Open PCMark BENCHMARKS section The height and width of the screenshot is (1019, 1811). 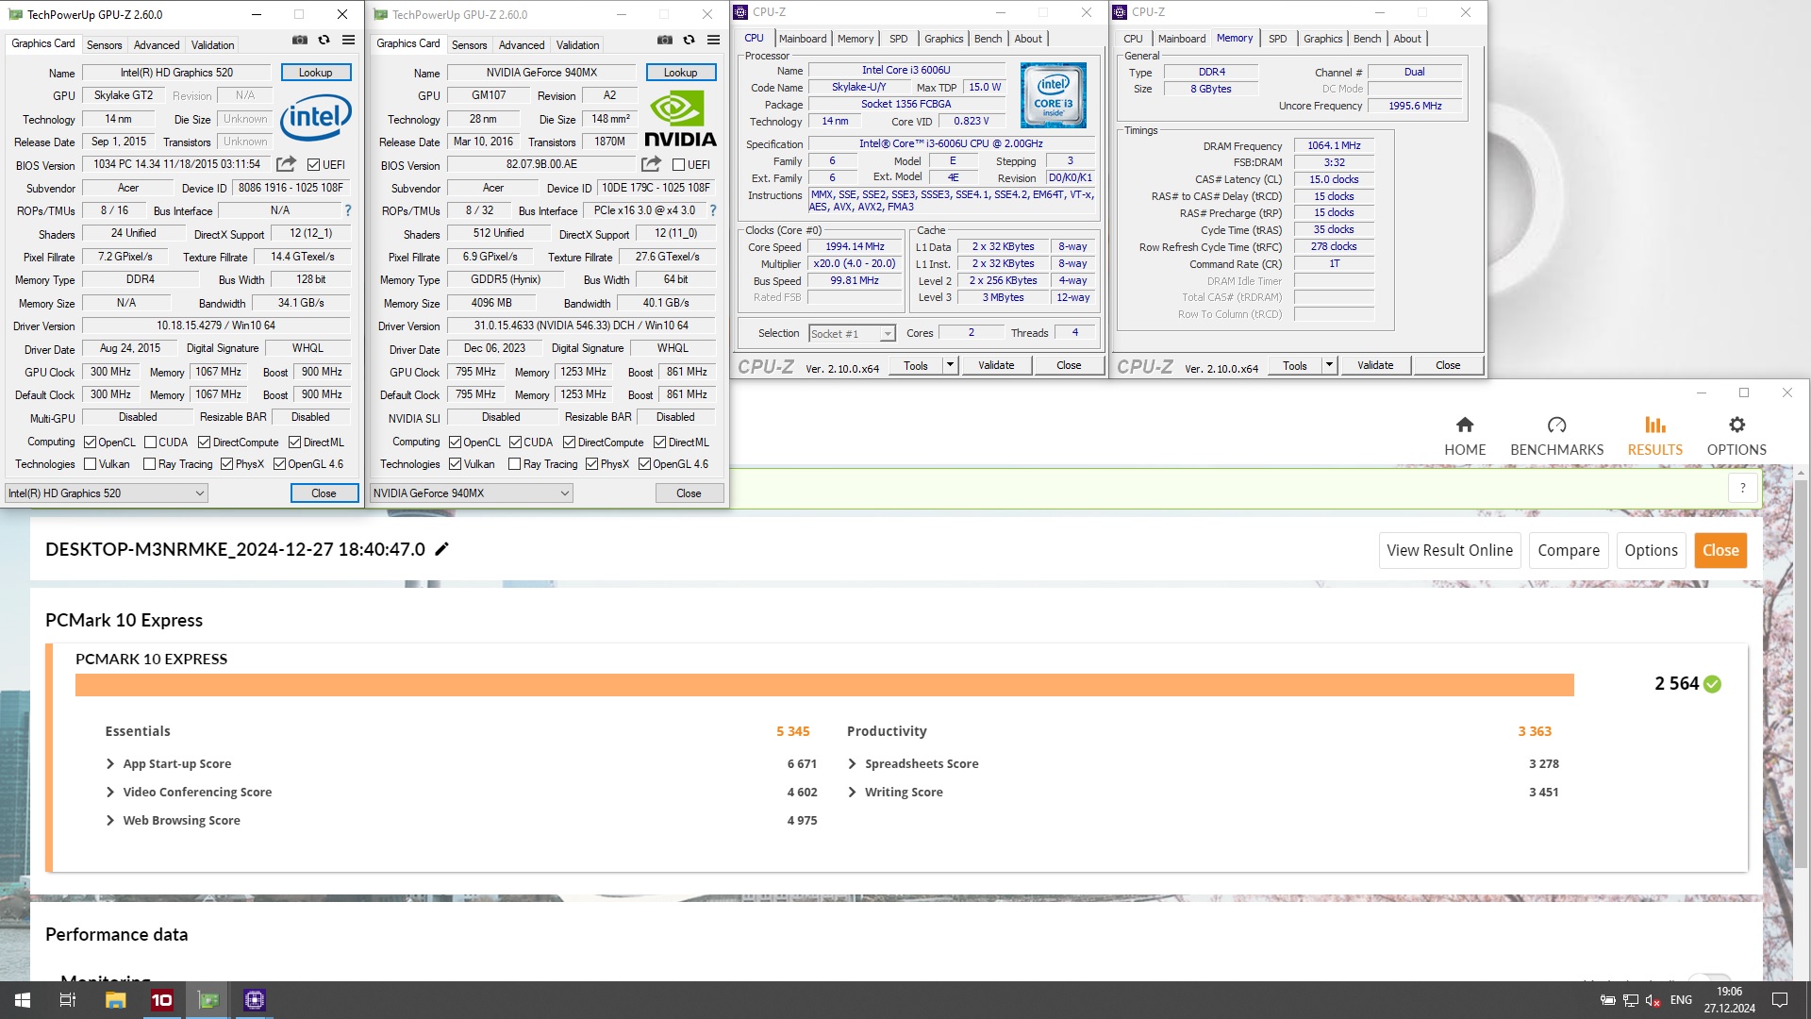(x=1556, y=436)
